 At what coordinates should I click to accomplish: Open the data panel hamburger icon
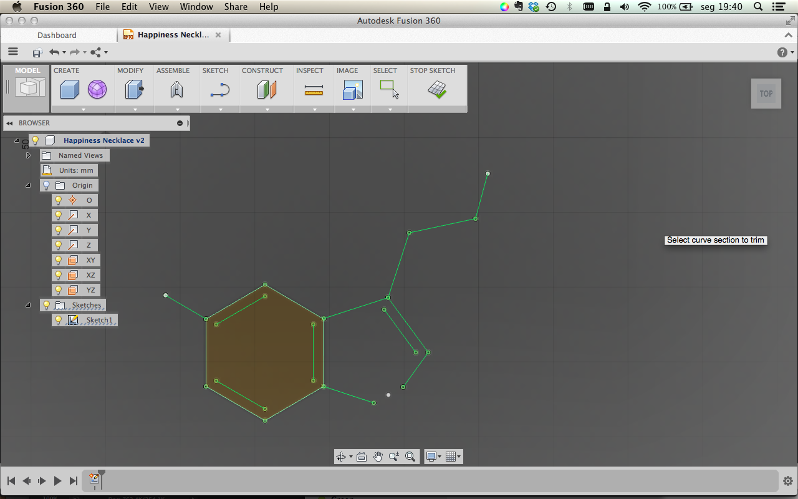[13, 52]
